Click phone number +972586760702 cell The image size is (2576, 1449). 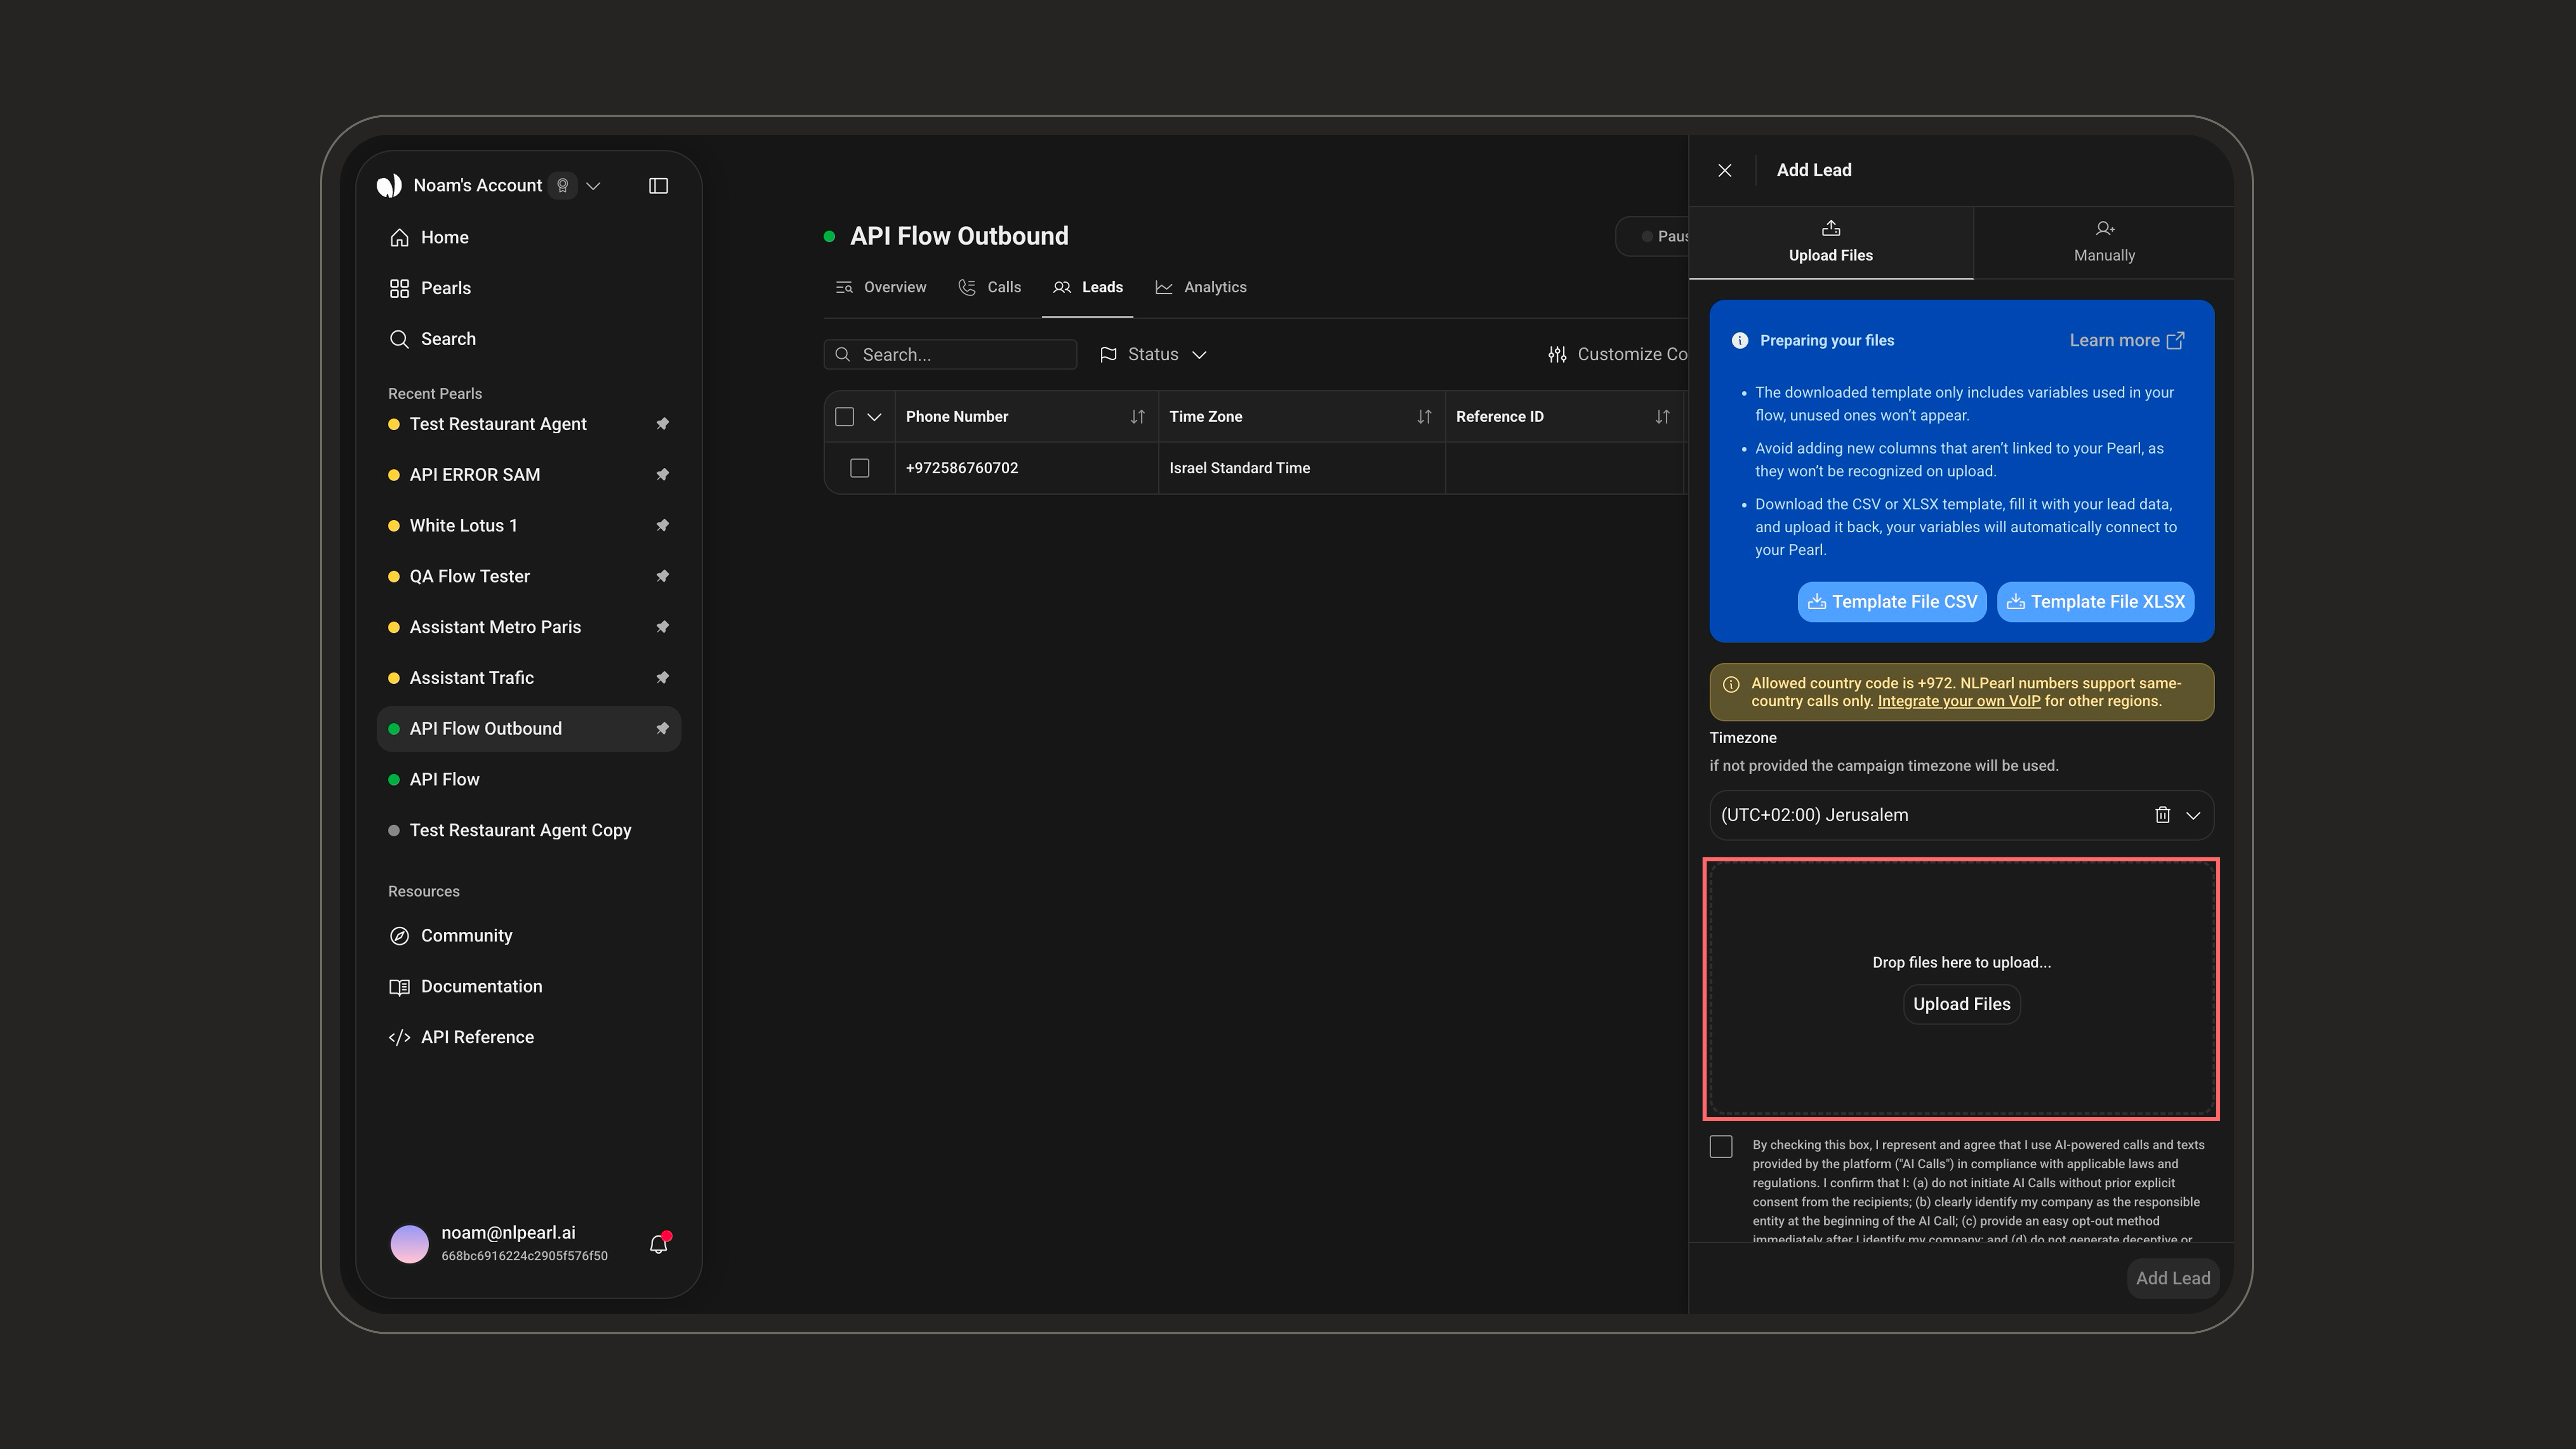(1026, 468)
